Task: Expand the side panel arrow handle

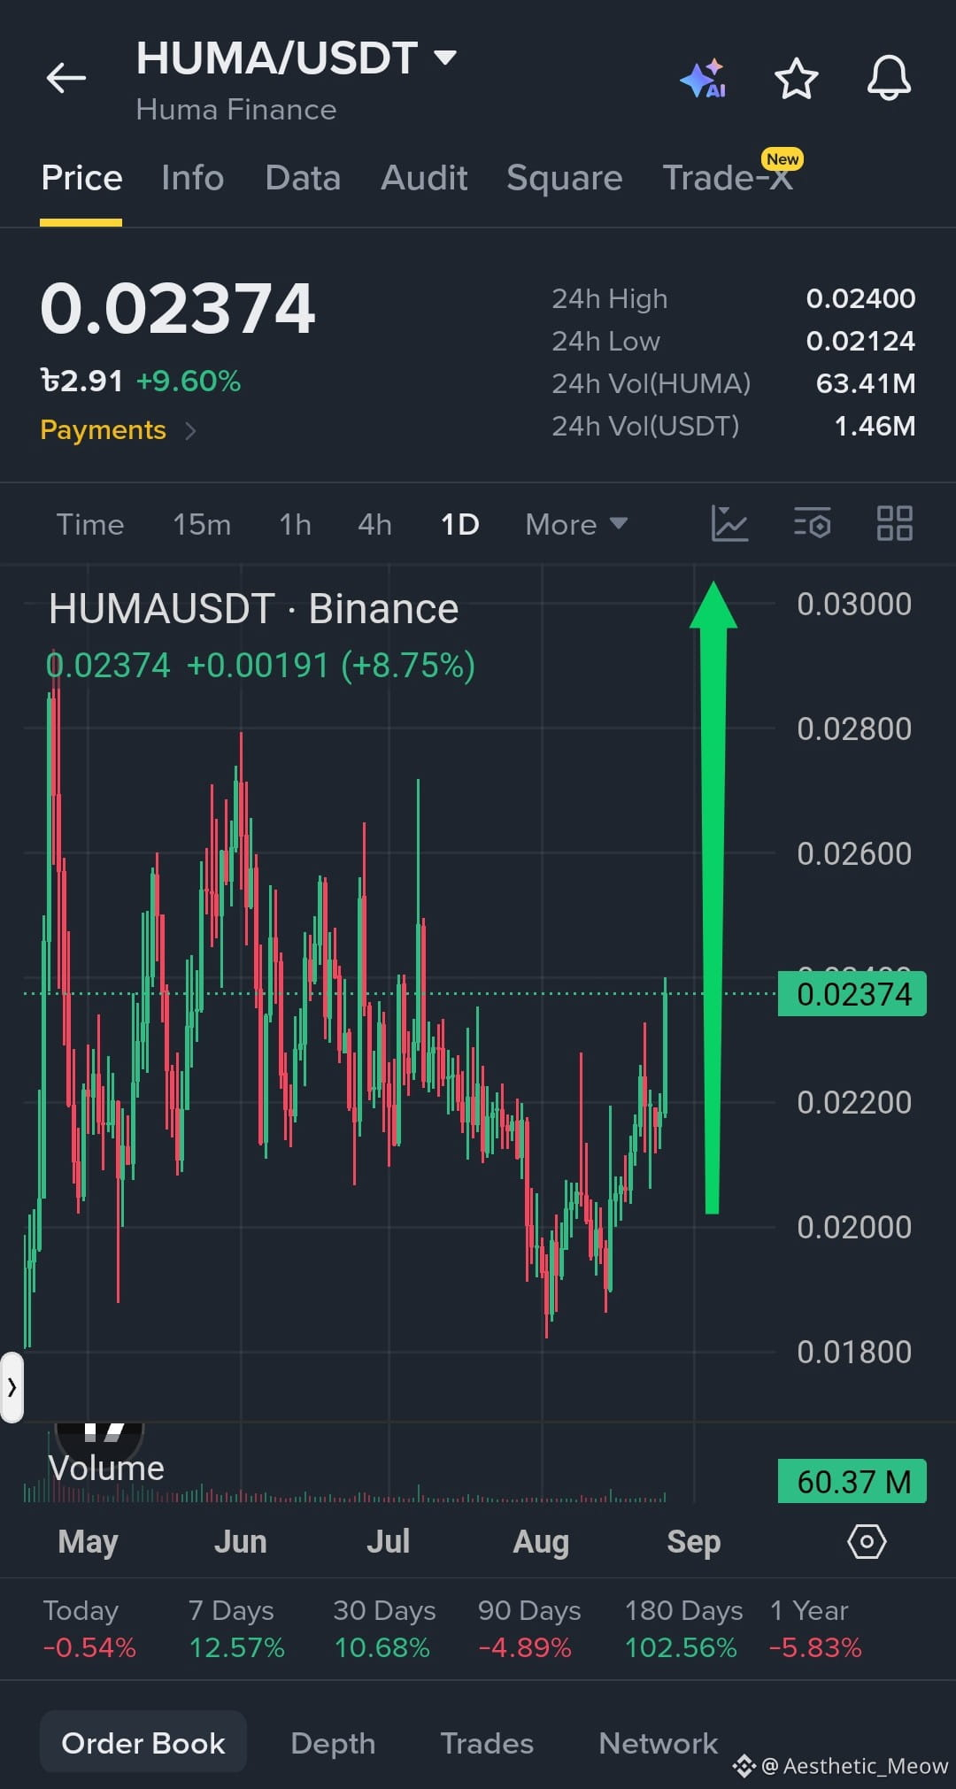Action: coord(12,1387)
